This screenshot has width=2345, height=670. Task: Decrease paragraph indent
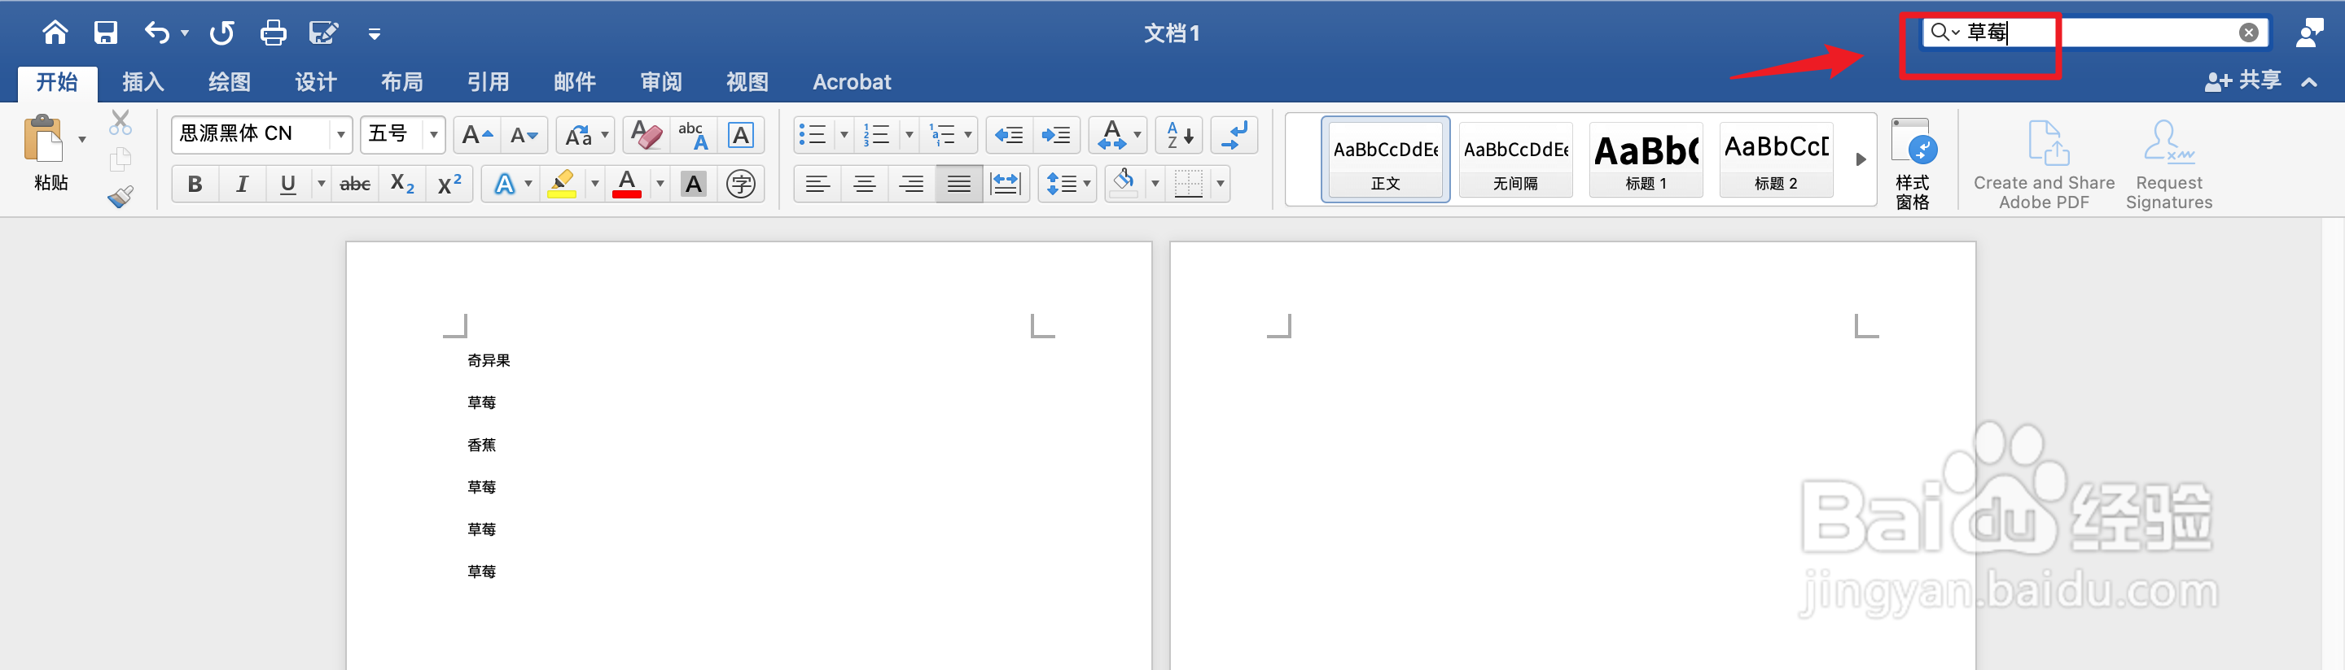point(1009,134)
